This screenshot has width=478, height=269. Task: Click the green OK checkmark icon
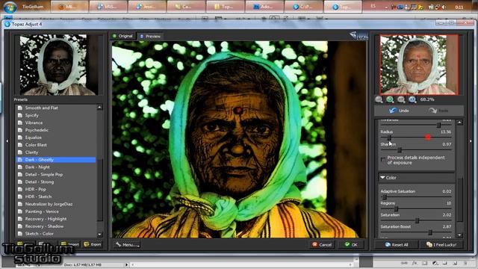347,244
